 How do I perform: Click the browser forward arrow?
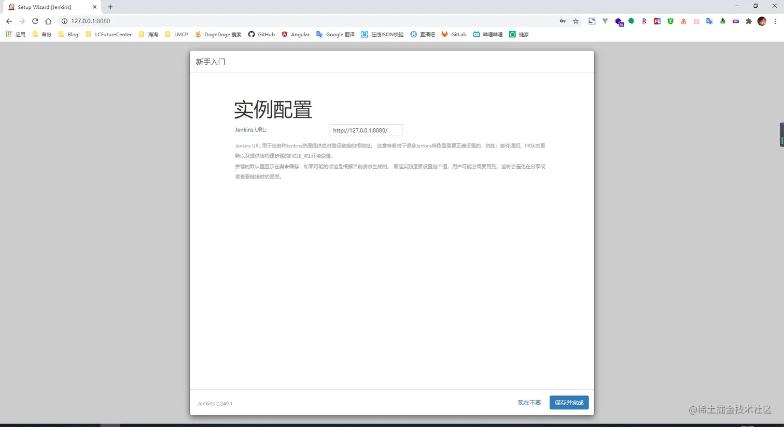(x=22, y=21)
